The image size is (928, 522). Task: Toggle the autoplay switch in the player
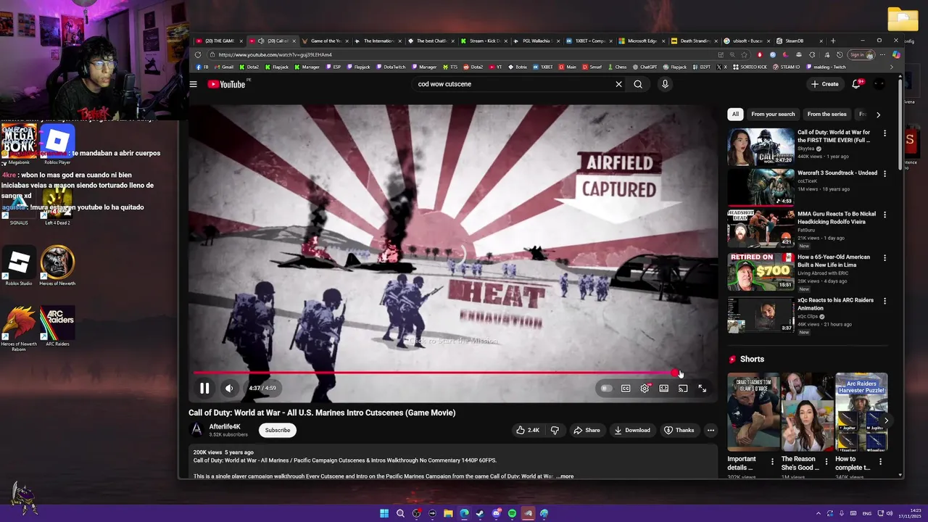[606, 389]
